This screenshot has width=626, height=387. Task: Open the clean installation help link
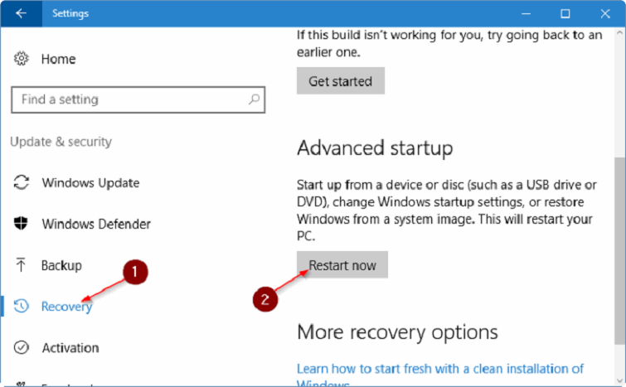440,368
